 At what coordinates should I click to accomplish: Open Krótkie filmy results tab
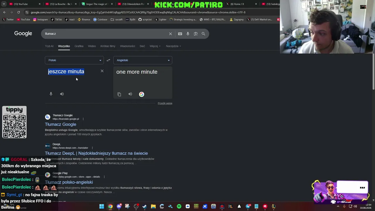[x=108, y=46]
